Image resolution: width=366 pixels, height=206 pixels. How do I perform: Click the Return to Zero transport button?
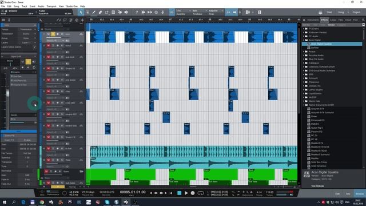point(171,193)
